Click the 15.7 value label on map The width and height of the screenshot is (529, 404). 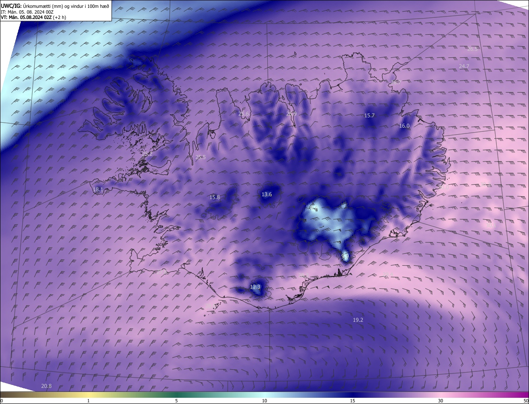click(x=369, y=116)
